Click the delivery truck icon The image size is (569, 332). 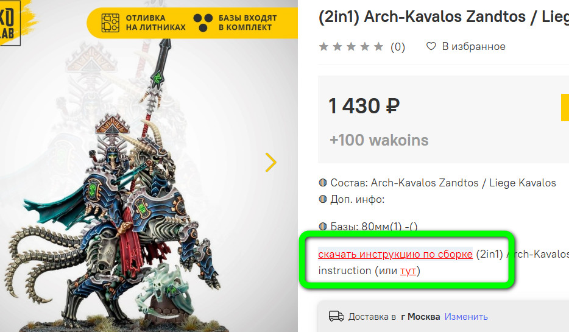click(336, 316)
